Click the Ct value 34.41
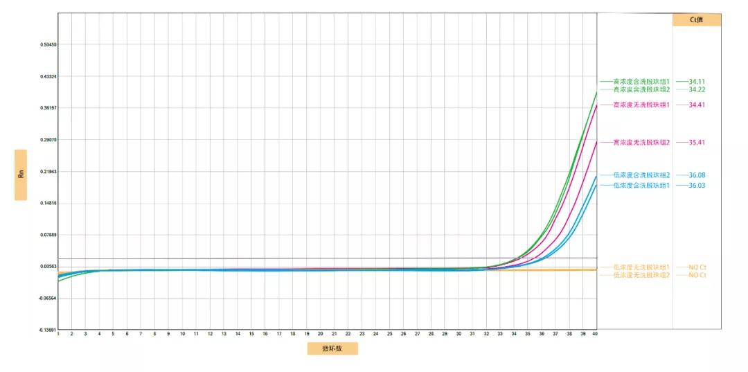This screenshot has width=748, height=372. click(697, 105)
